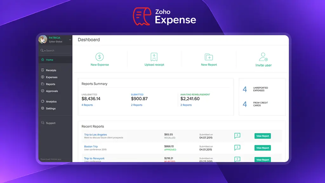Click the Invite user label

click(263, 65)
